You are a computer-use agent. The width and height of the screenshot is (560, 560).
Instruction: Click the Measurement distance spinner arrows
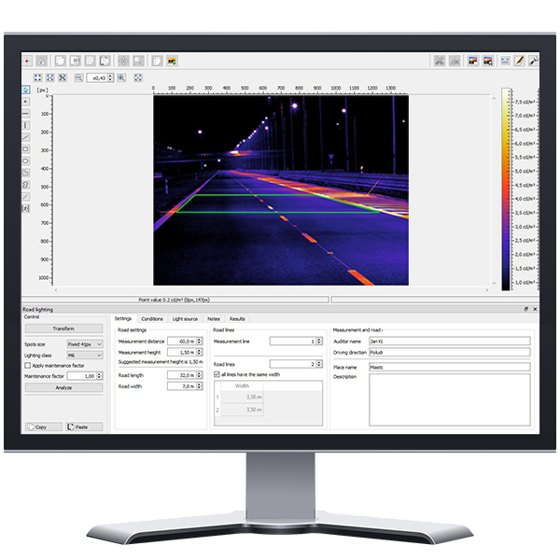(199, 342)
